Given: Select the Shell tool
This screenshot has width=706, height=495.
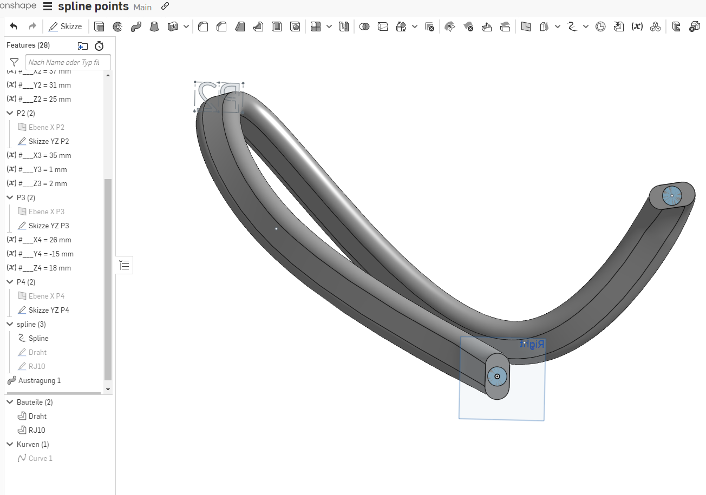Looking at the screenshot, I should pos(277,27).
